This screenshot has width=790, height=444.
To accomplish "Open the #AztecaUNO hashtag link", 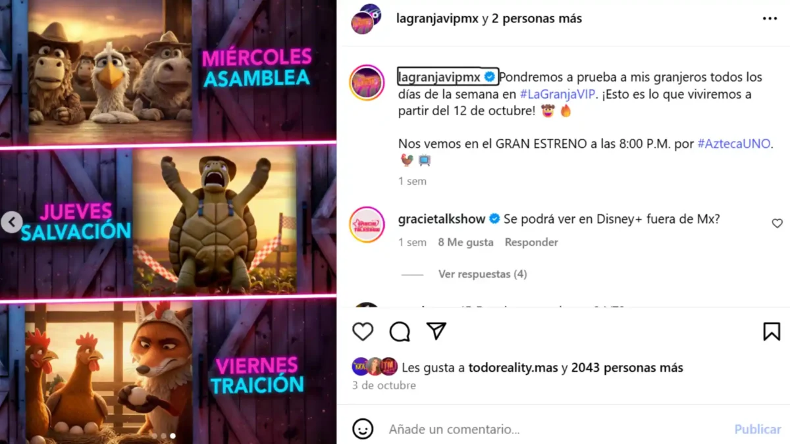I will (734, 143).
